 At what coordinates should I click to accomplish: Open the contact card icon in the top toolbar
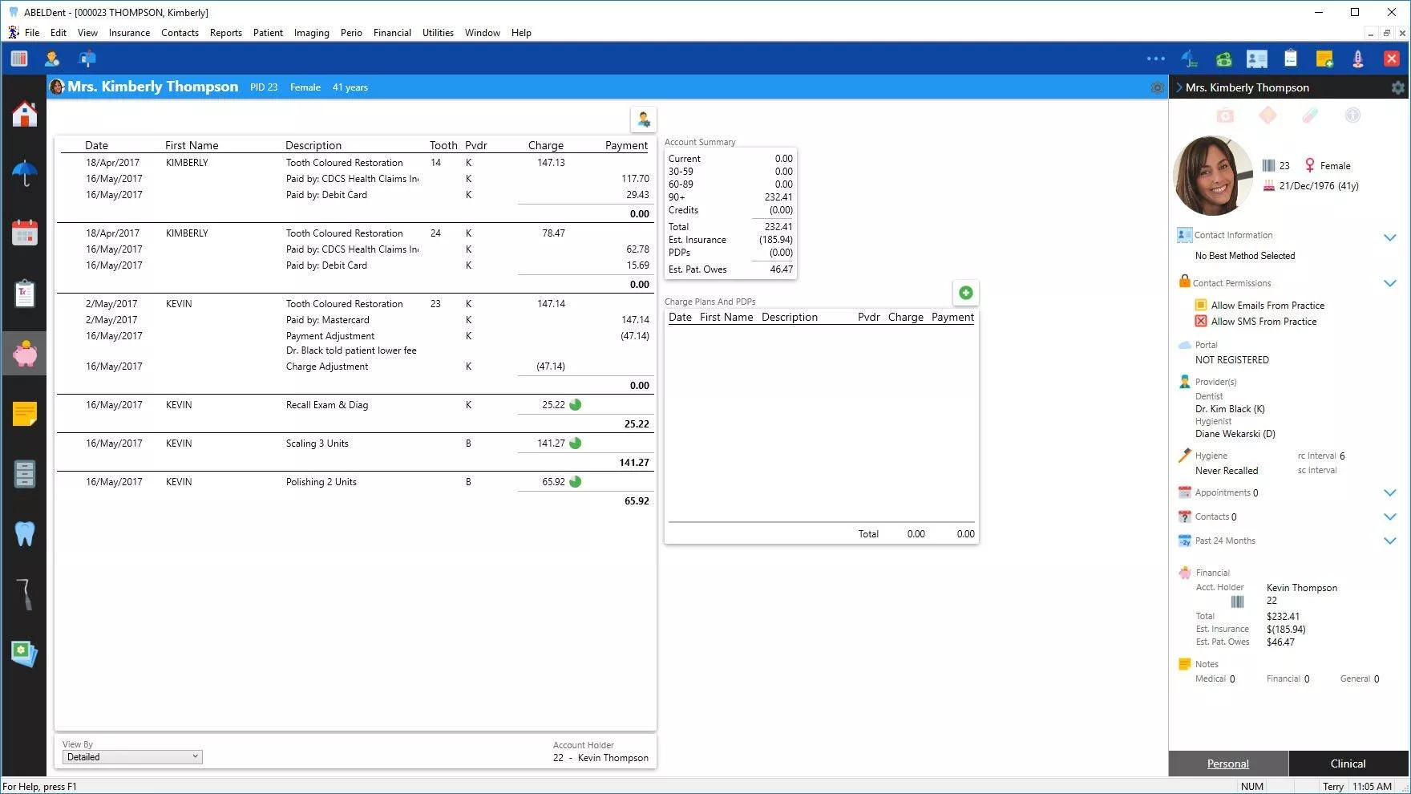1256,59
